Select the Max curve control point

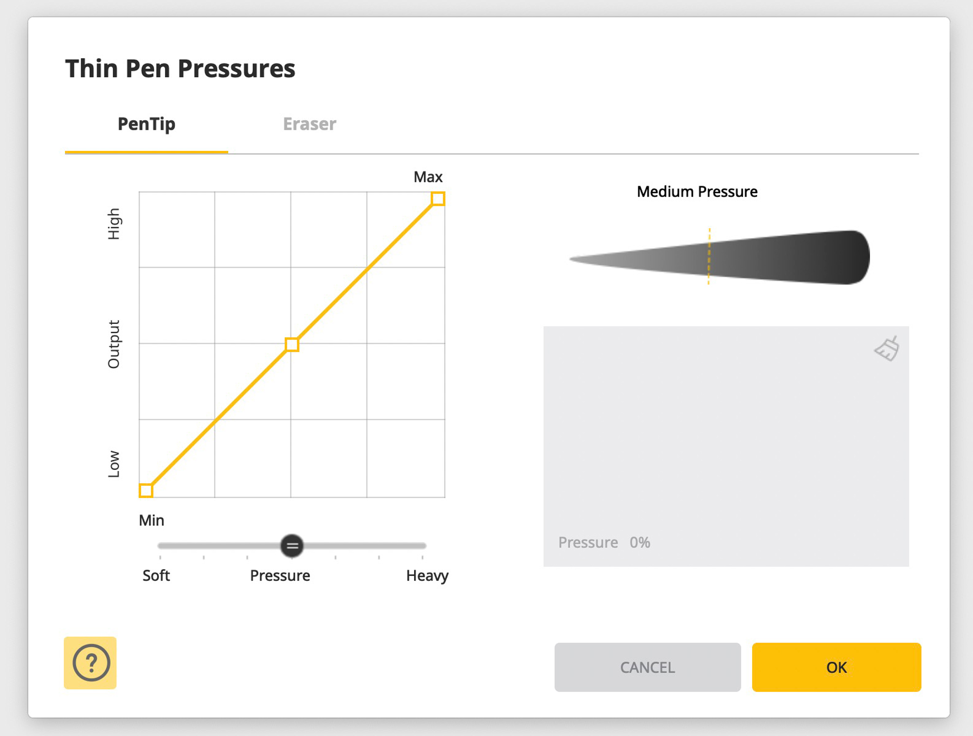pos(438,198)
